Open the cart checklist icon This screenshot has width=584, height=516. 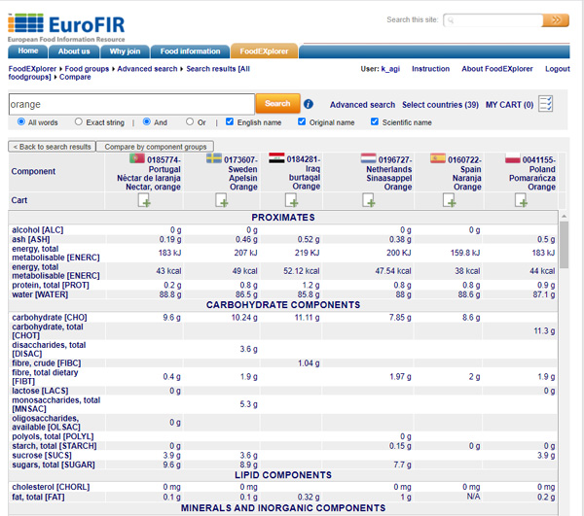[546, 104]
